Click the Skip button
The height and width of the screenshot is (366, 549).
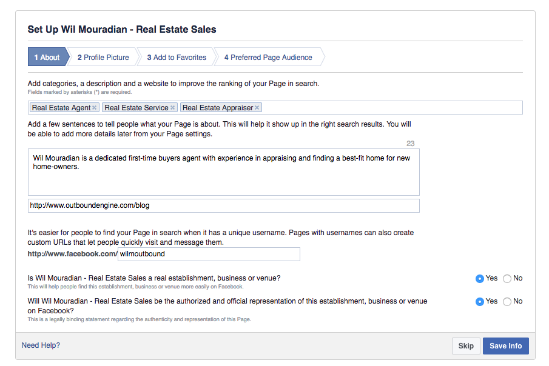[x=465, y=345]
